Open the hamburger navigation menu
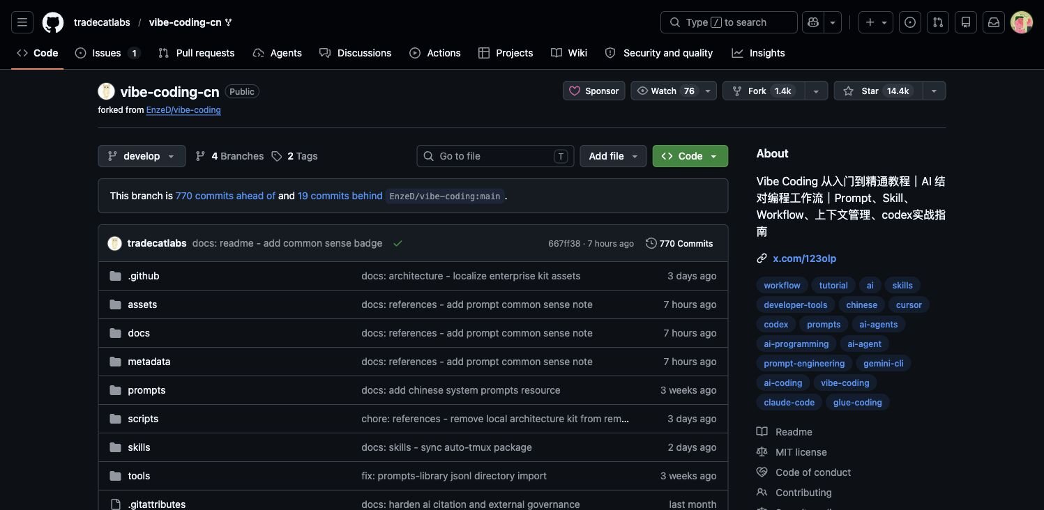The image size is (1044, 510). click(22, 22)
